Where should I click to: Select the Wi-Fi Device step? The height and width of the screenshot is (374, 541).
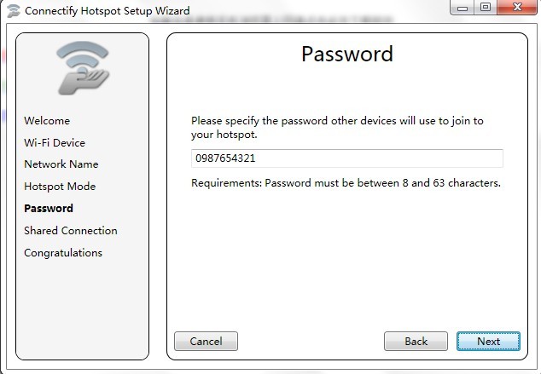point(55,142)
